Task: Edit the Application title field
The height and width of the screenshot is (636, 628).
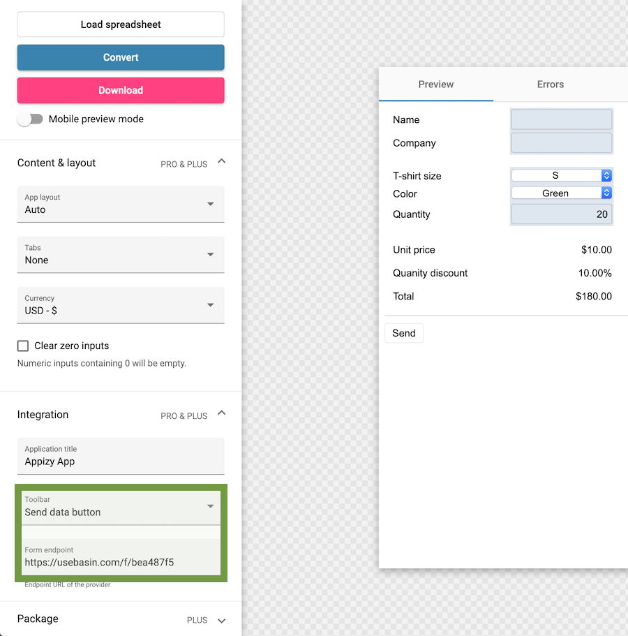Action: (x=121, y=456)
